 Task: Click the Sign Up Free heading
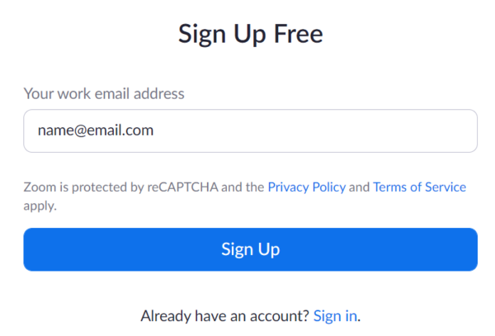click(250, 35)
